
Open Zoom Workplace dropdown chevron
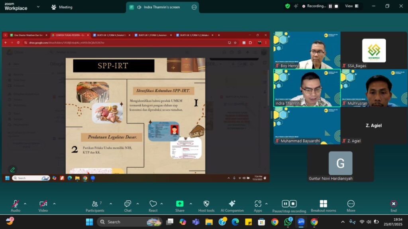tap(38, 7)
